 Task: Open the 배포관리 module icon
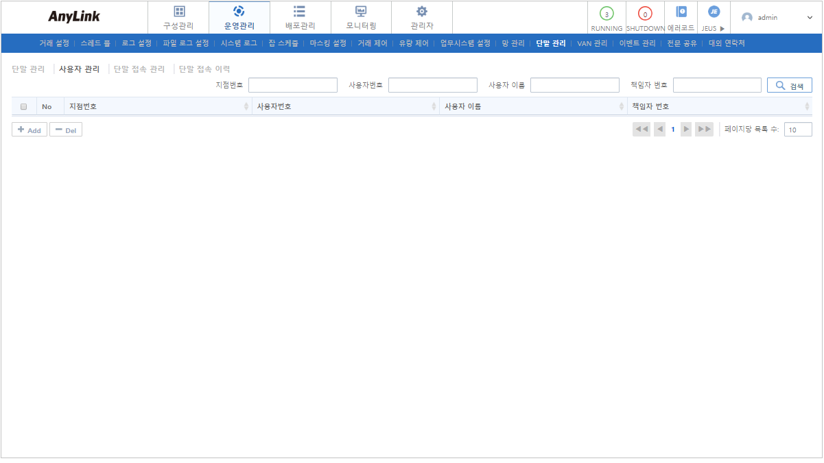[298, 17]
